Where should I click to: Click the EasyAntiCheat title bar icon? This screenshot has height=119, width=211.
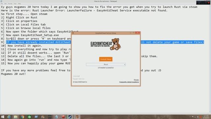[x=73, y=33]
